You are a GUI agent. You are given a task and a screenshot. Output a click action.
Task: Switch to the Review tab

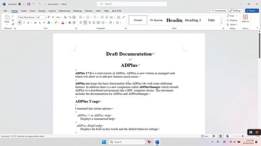89,11
